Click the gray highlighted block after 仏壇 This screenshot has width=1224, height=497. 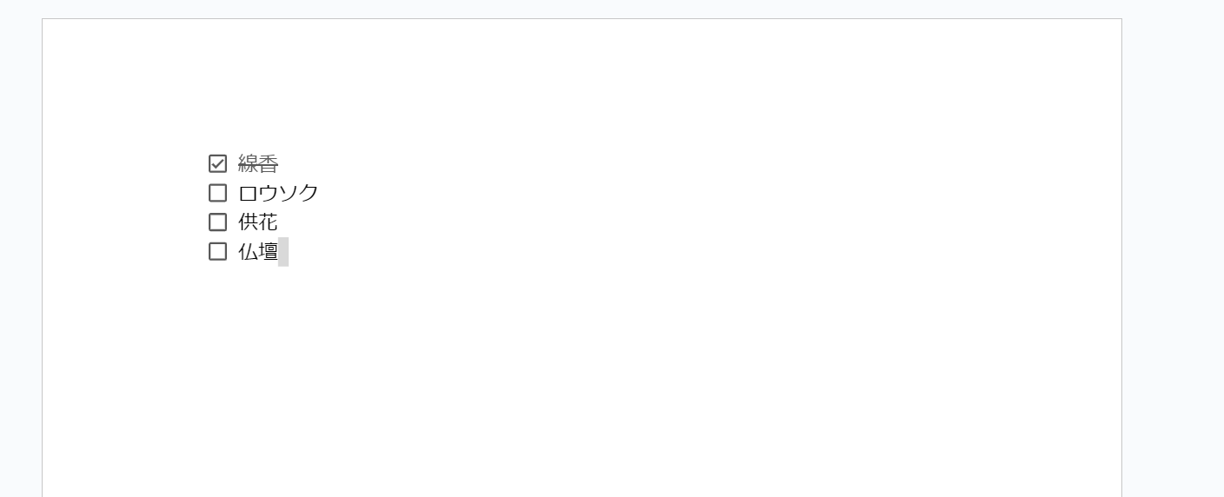coord(283,252)
